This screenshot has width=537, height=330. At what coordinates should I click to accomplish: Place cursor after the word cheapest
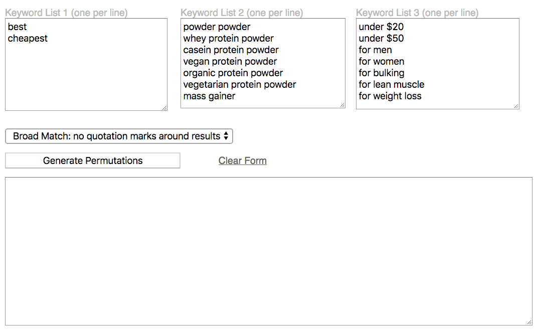(50, 38)
